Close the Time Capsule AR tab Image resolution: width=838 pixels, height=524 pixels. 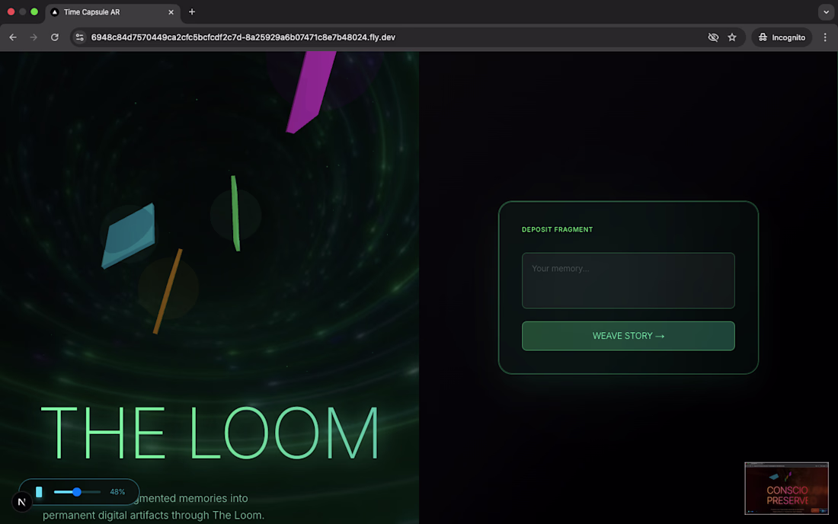[171, 11]
